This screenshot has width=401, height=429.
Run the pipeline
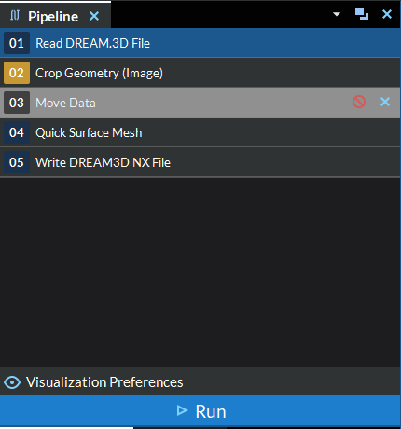pos(200,411)
